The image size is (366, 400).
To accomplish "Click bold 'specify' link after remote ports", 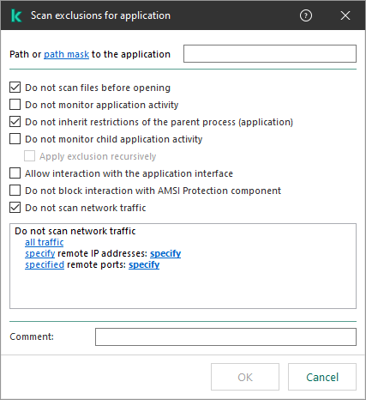I will click(x=144, y=264).
